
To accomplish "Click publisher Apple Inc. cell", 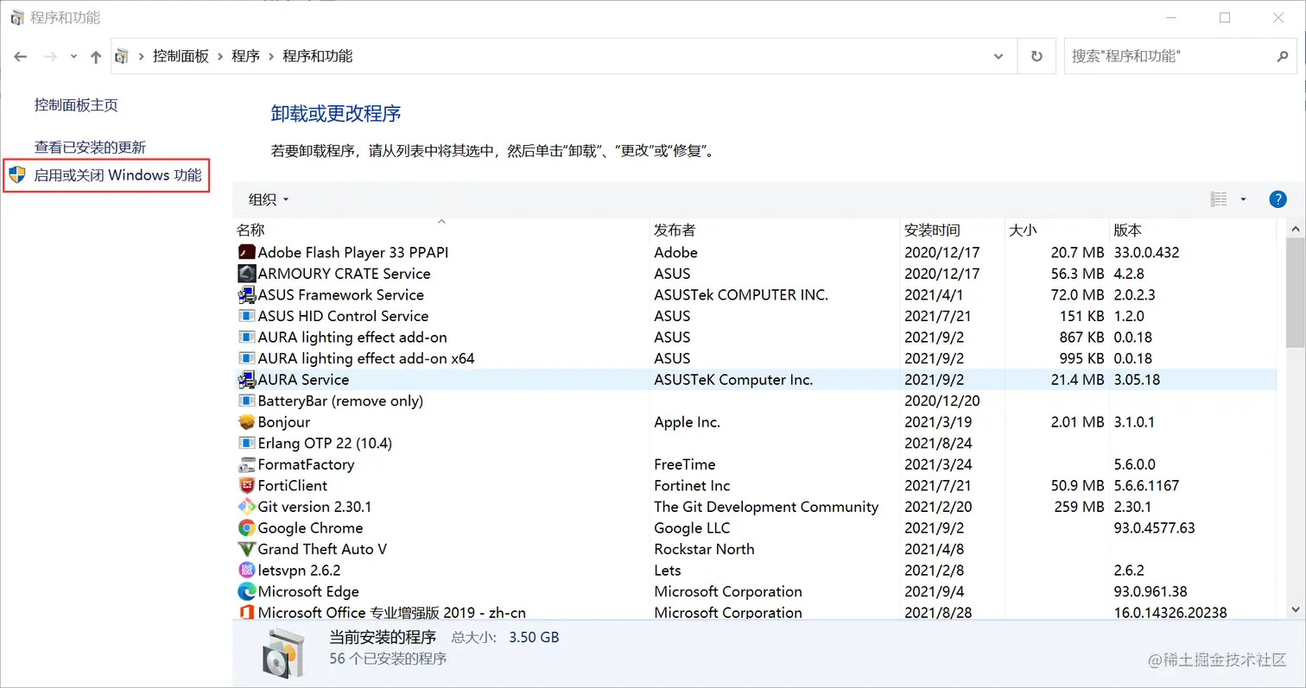I will coord(687,422).
